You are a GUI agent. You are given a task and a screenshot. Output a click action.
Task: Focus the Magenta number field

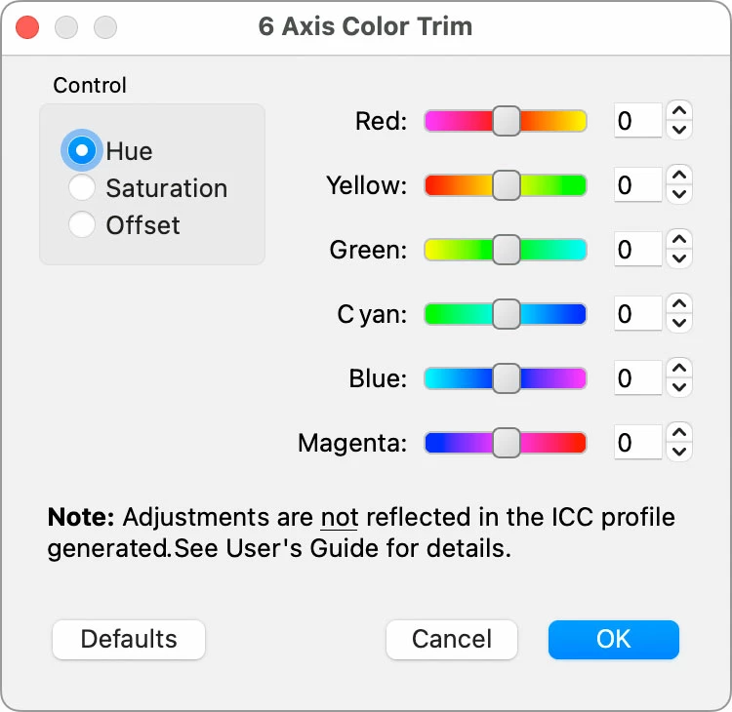[x=638, y=443]
